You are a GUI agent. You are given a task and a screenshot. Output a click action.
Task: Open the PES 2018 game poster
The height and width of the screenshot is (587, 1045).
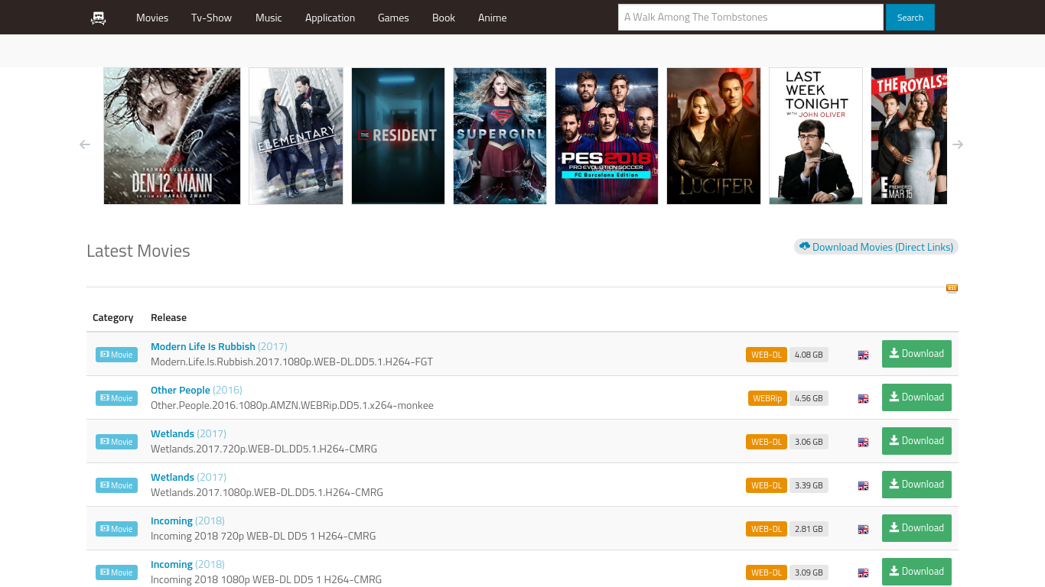coord(607,136)
